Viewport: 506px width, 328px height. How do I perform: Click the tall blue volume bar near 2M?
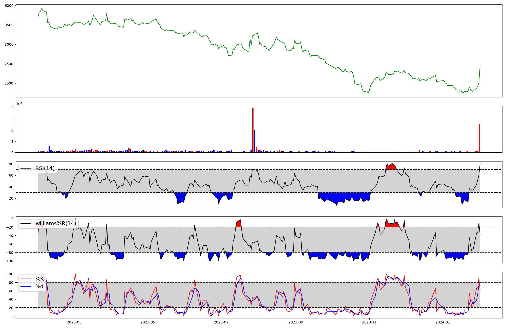(x=255, y=141)
